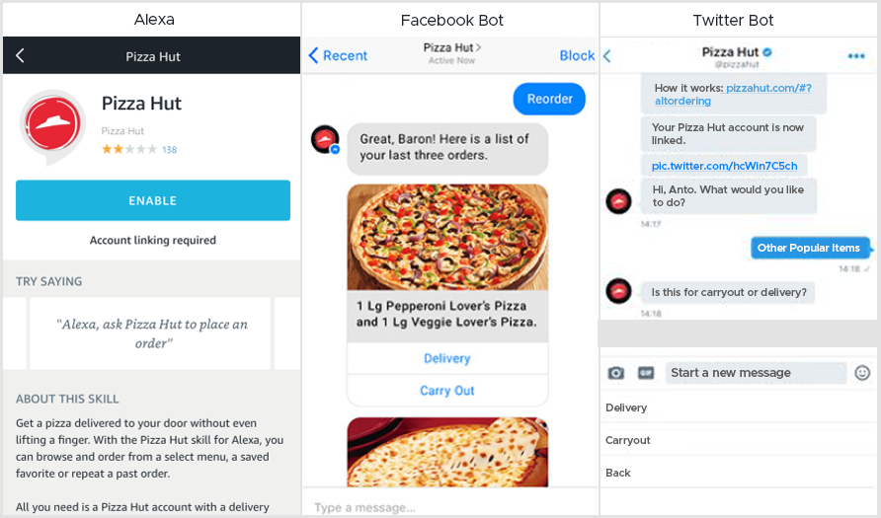
Task: Click Pizza Hut avatar beside Facebook message
Action: [325, 140]
